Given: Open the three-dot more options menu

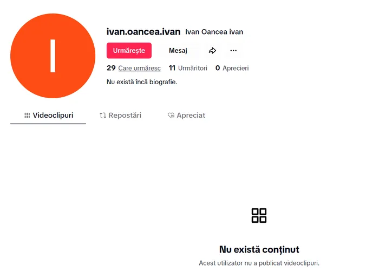Looking at the screenshot, I should [233, 51].
